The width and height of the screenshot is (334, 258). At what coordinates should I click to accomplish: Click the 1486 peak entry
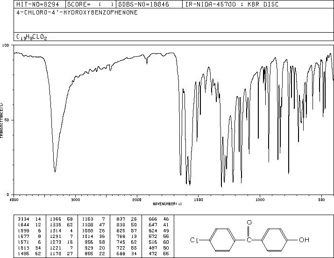29,253
